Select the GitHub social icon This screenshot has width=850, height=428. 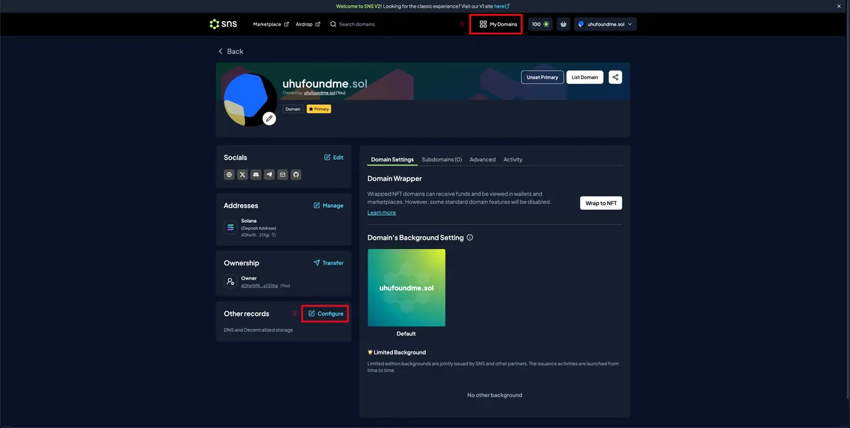click(296, 175)
